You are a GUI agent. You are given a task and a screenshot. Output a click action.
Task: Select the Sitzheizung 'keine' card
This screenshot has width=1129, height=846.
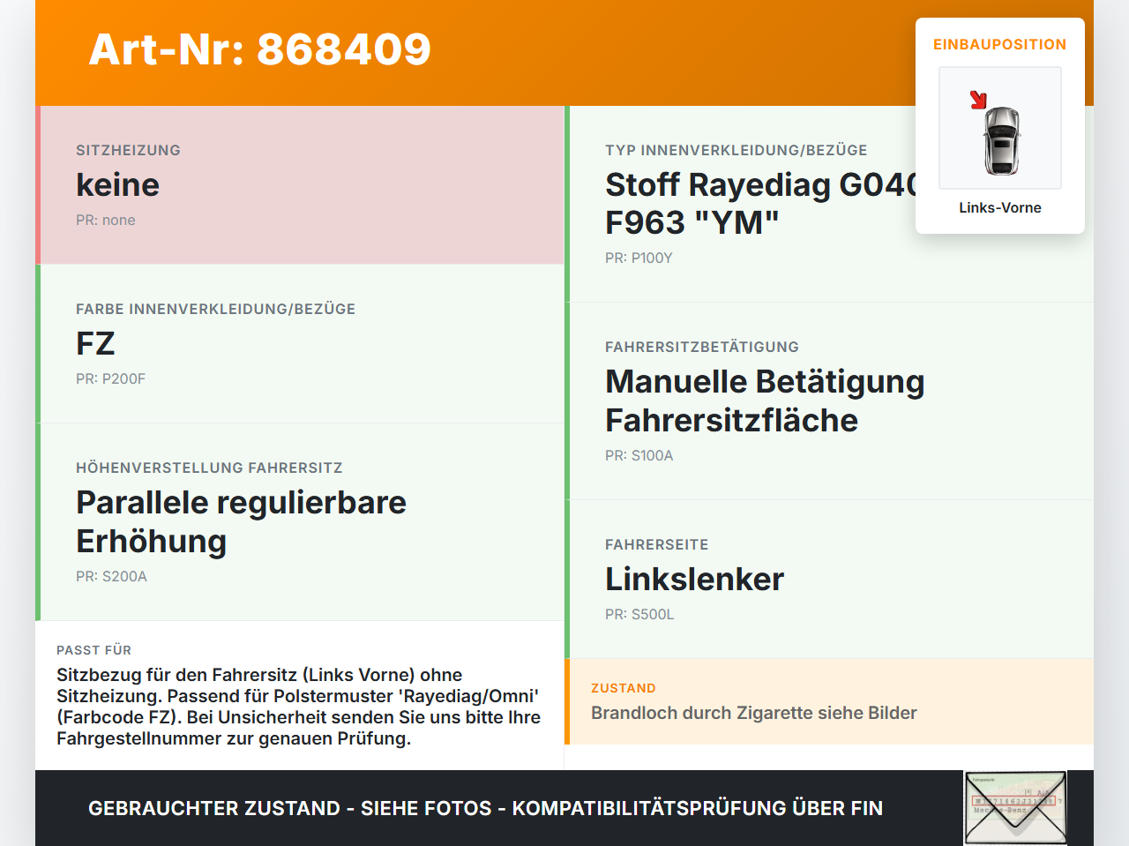pos(300,185)
